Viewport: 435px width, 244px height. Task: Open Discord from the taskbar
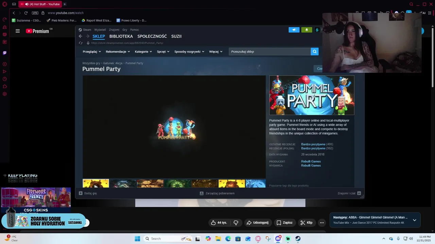[x=278, y=239]
